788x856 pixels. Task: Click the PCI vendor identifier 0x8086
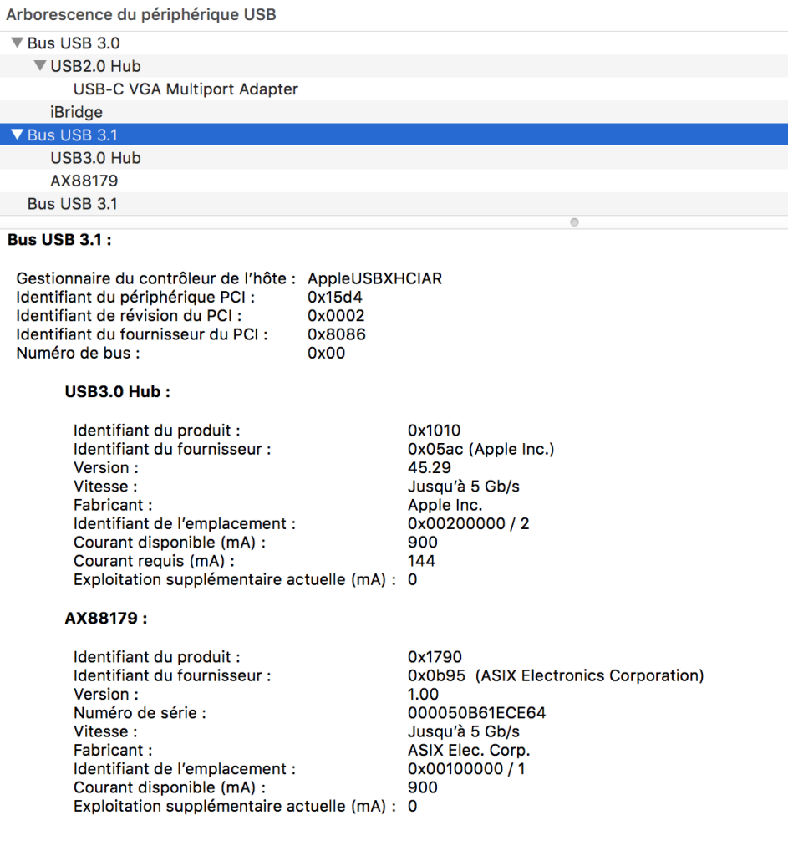[336, 334]
